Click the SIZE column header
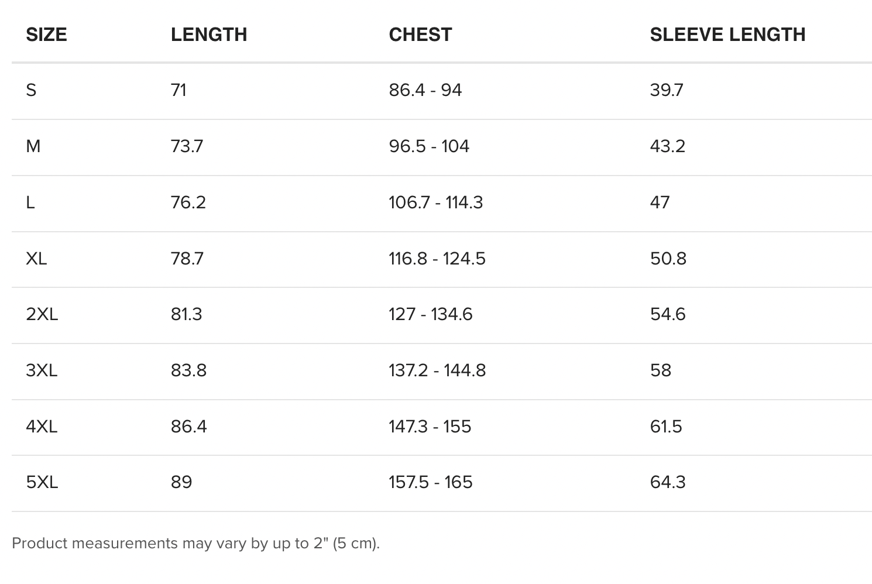 tap(46, 35)
